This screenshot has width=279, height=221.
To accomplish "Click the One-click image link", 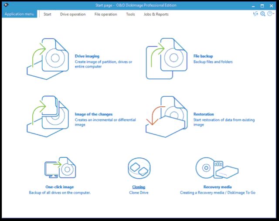I will (60, 187).
